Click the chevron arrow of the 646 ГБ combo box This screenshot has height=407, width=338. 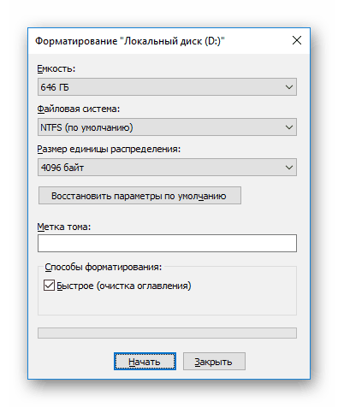pos(289,87)
